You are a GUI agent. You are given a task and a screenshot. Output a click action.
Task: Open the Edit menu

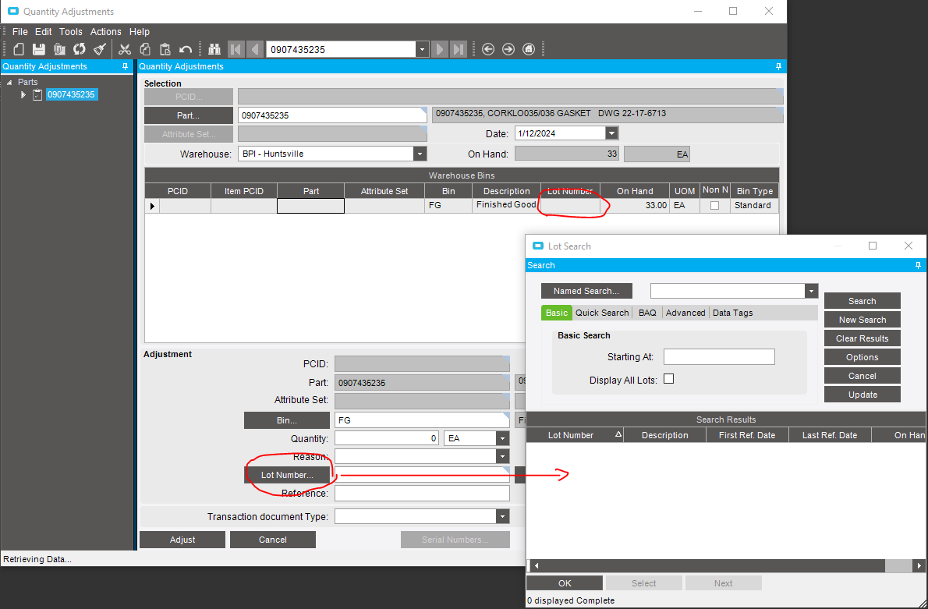coord(43,32)
